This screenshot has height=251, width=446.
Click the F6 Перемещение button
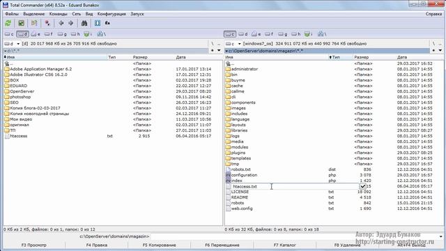pyautogui.click(x=222, y=245)
